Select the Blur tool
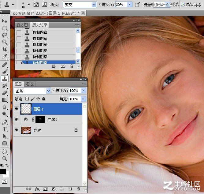Viewport: 204px width, 194px height. 5,107
